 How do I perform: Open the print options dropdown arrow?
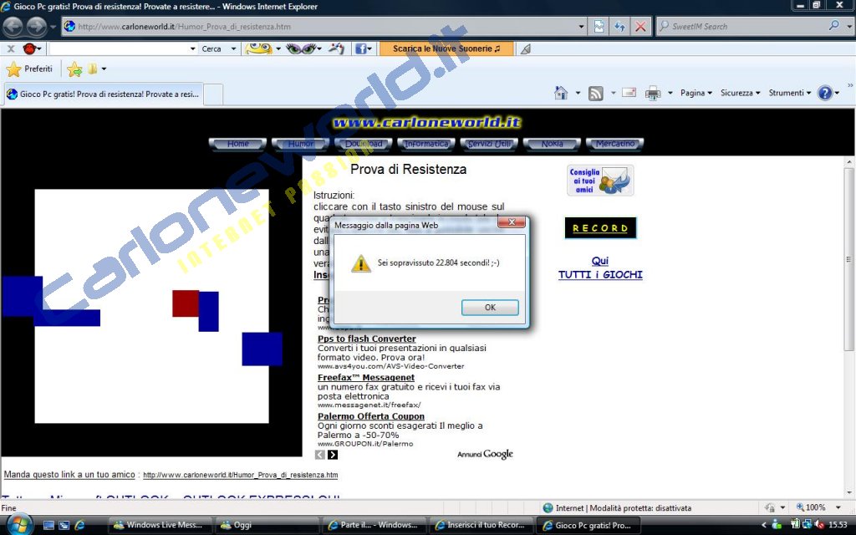click(670, 94)
